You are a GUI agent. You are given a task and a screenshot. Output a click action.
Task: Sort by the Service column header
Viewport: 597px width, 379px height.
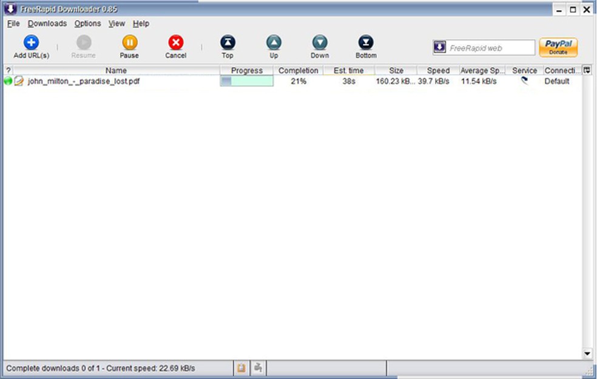[x=524, y=70]
